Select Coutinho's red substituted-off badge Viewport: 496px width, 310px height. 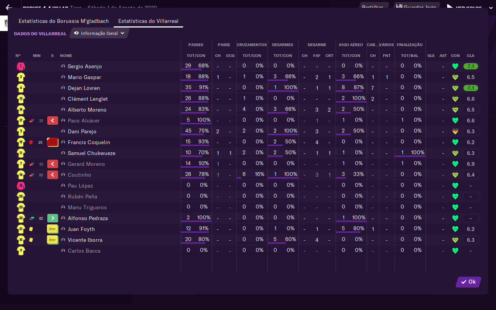coord(53,175)
